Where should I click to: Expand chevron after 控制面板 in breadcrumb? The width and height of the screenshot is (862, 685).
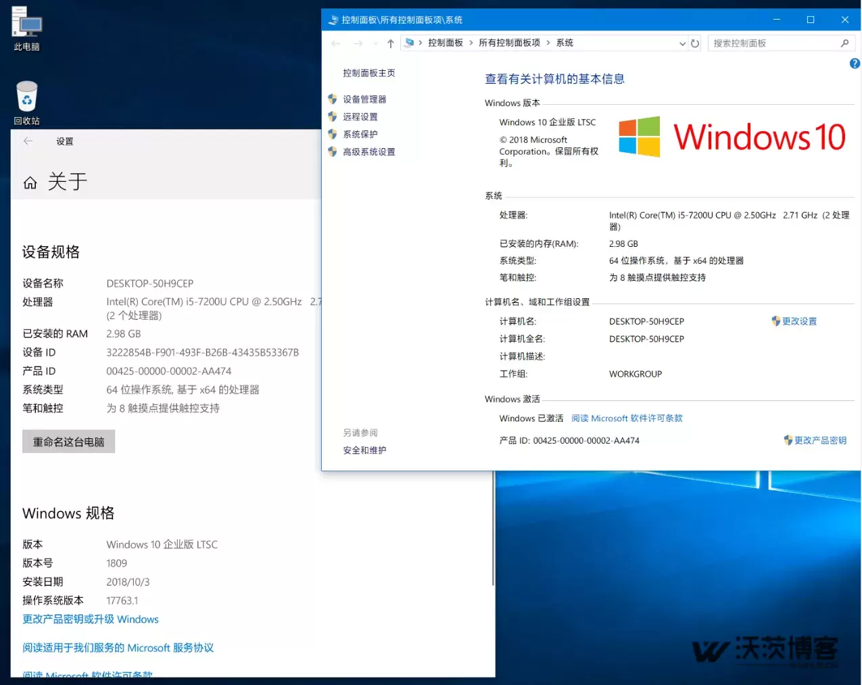click(471, 43)
